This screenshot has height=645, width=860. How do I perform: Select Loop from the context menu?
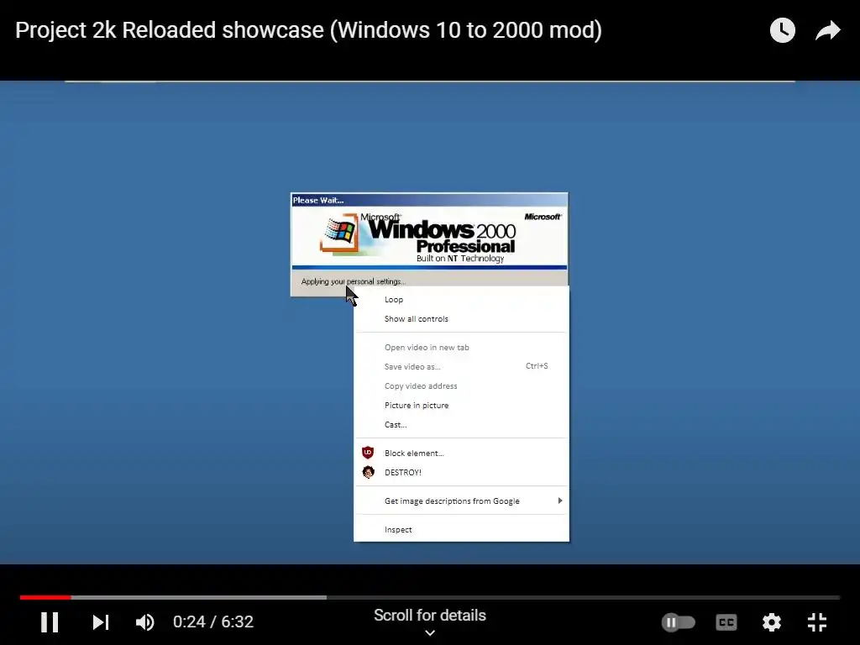click(x=461, y=300)
